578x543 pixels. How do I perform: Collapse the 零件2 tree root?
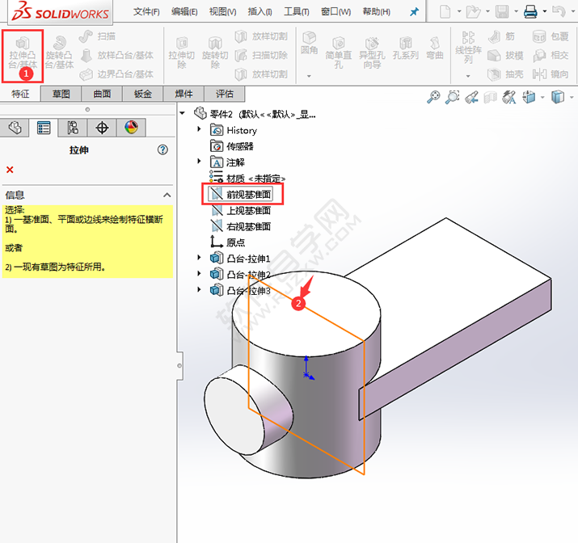tap(183, 113)
